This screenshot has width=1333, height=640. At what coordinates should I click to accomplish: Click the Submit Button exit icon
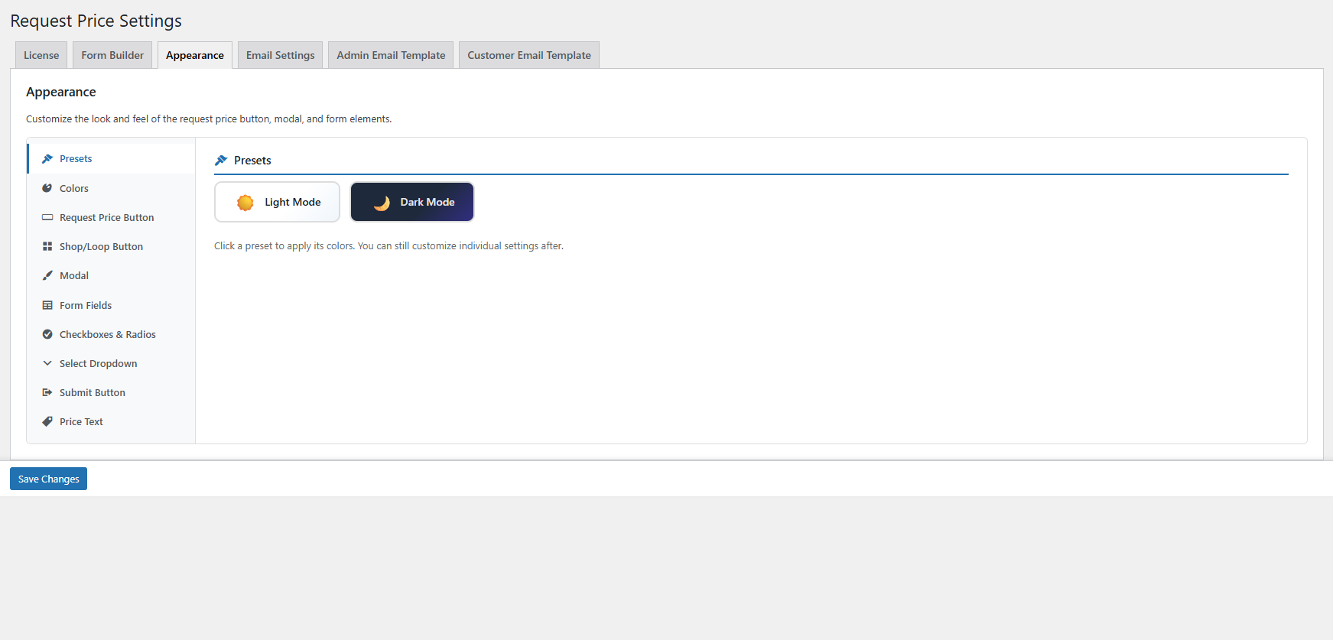point(47,393)
